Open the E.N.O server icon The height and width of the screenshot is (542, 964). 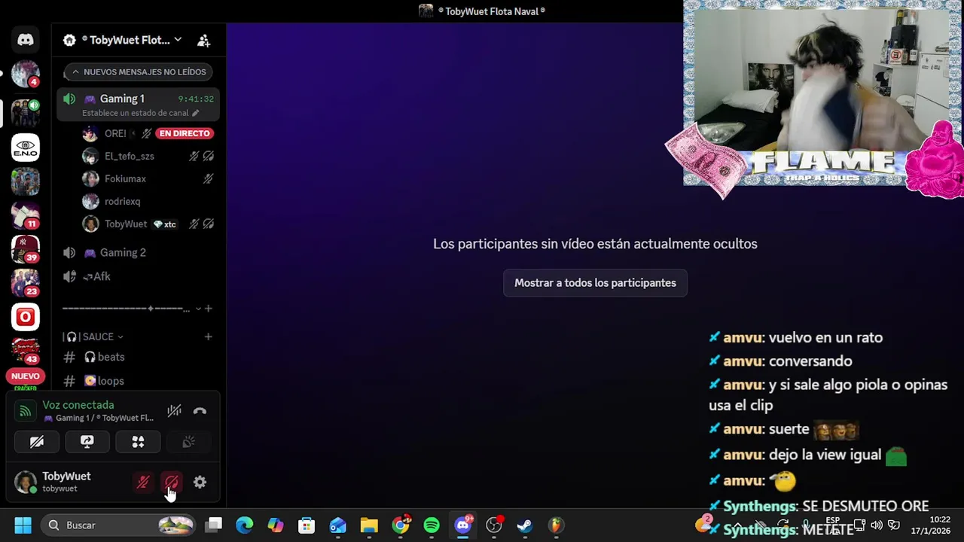click(x=26, y=147)
